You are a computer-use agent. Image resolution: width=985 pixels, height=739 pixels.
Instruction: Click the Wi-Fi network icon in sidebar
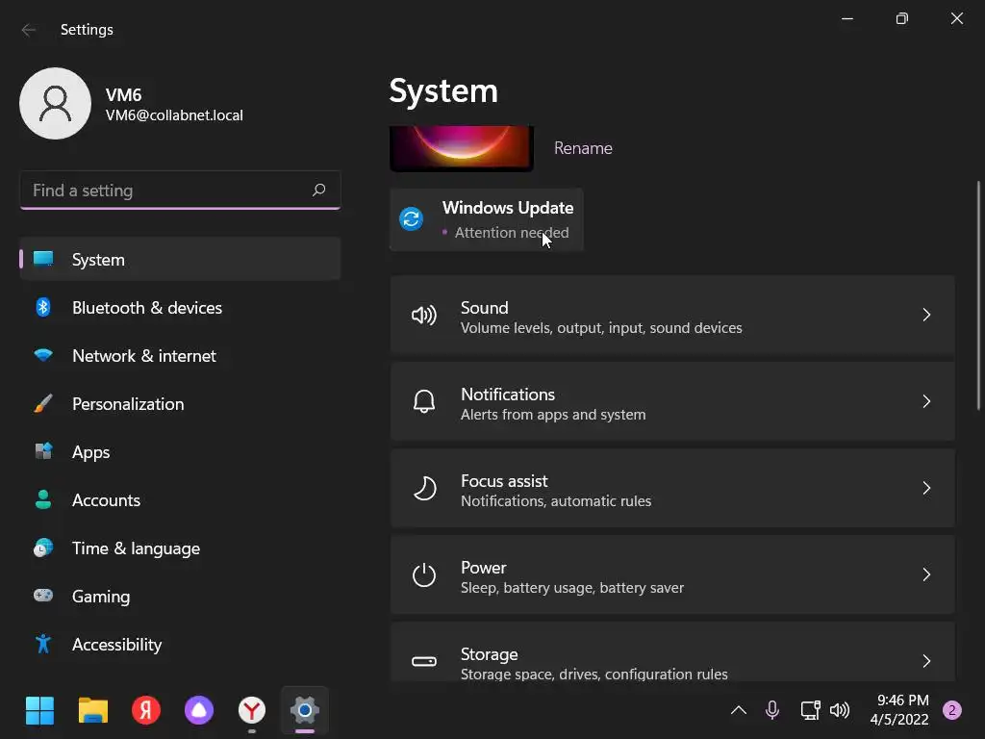[43, 356]
